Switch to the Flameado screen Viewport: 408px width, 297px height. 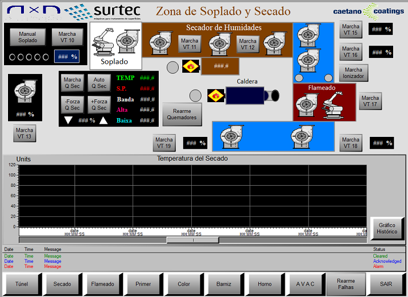103,283
